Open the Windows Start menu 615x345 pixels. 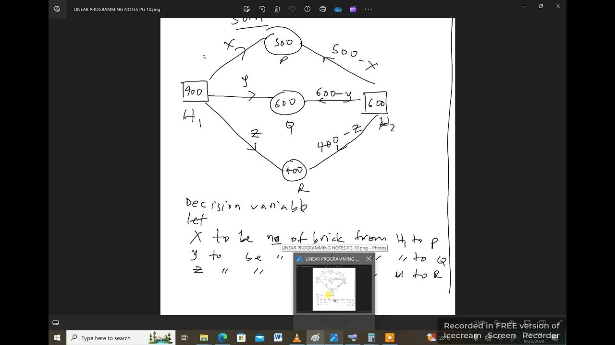coord(57,338)
